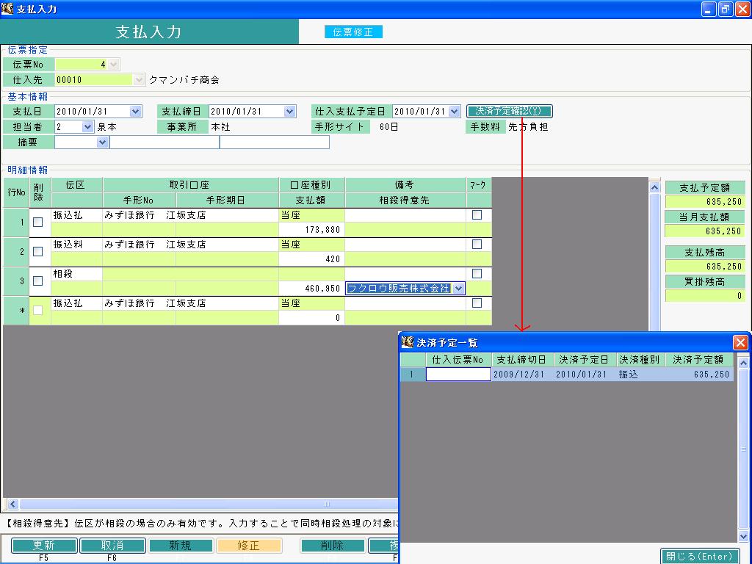Click the 伝票修正 mode label
This screenshot has height=564, width=752.
(353, 32)
